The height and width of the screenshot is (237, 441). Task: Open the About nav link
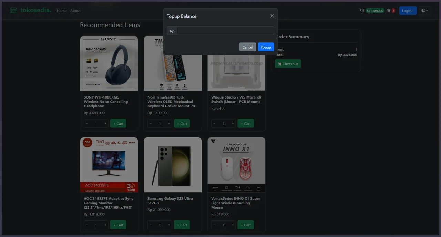[75, 11]
